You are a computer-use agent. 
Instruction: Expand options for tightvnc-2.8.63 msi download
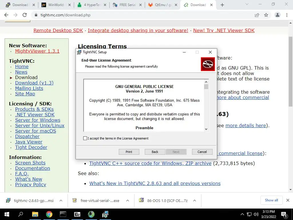pos(61,201)
